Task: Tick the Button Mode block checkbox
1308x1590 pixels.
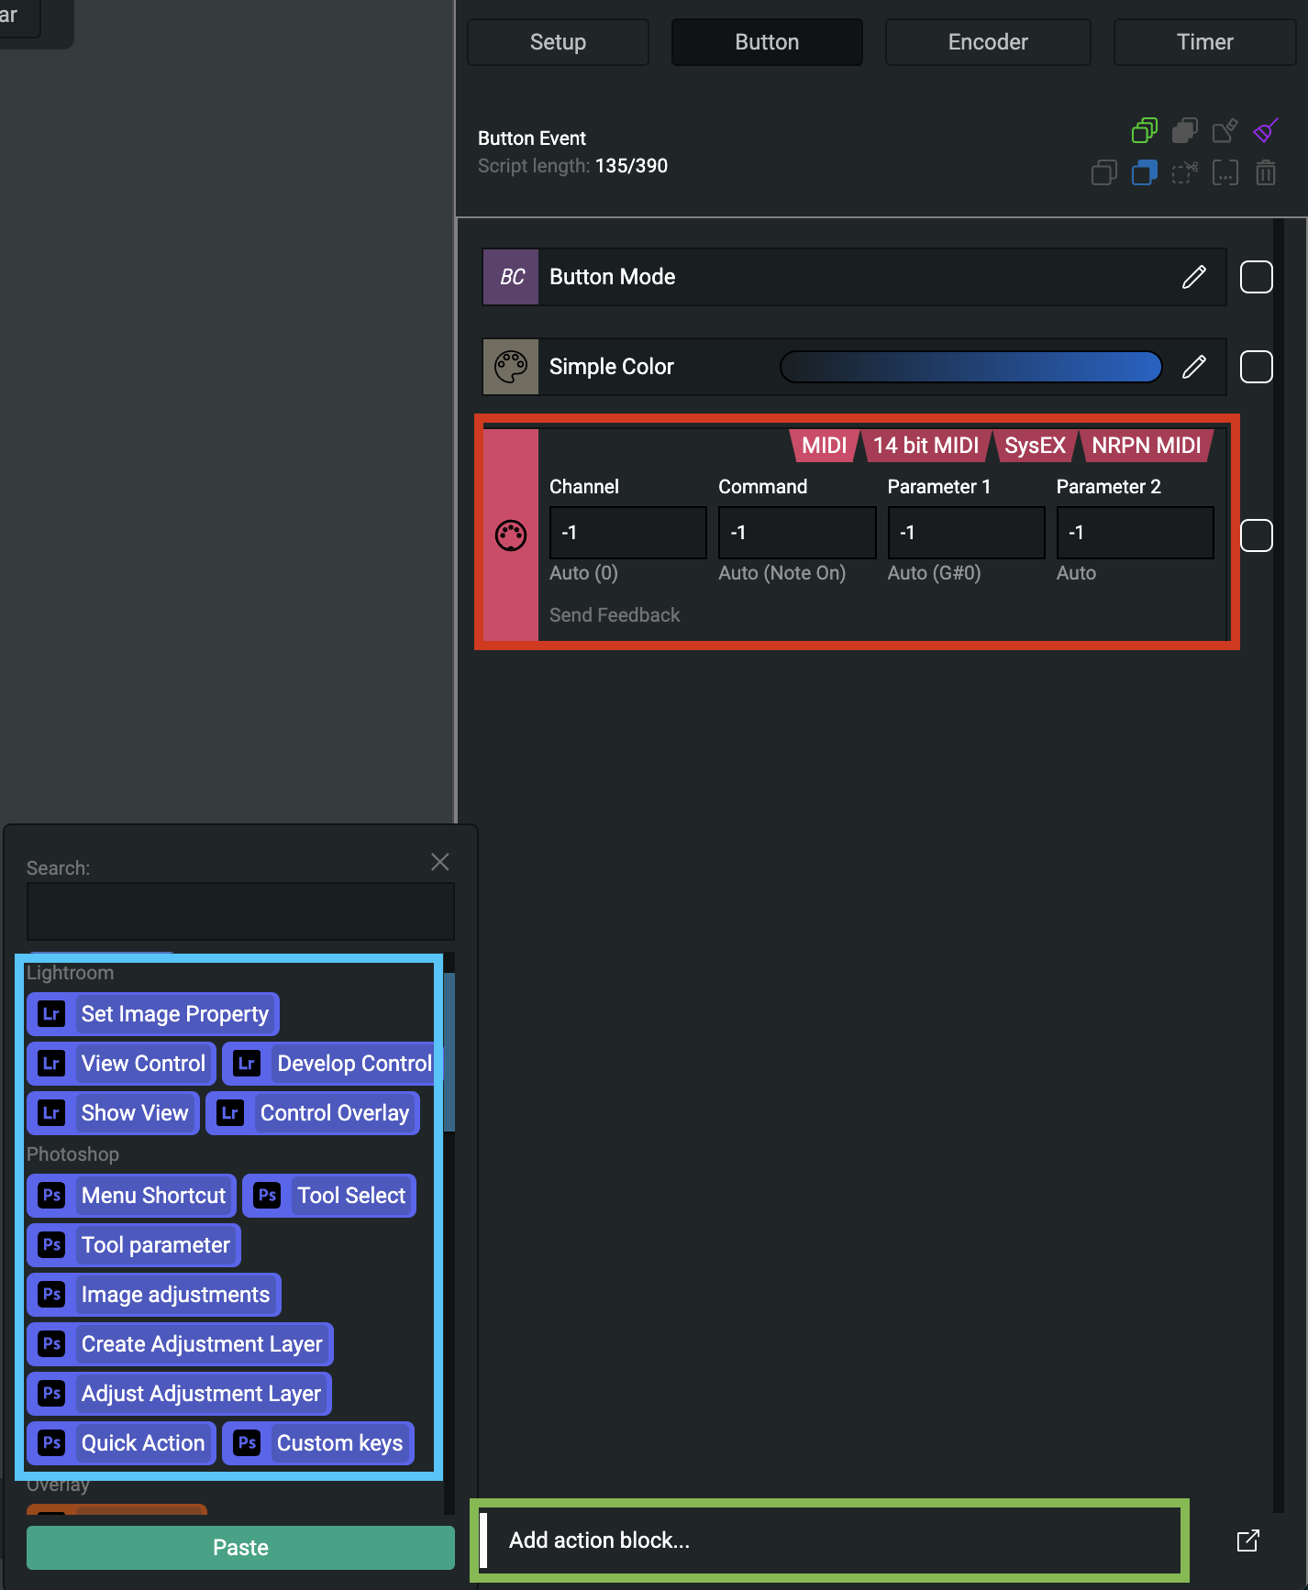Action: (x=1256, y=277)
